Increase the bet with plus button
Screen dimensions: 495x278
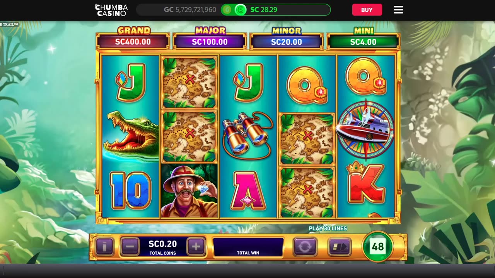196,246
